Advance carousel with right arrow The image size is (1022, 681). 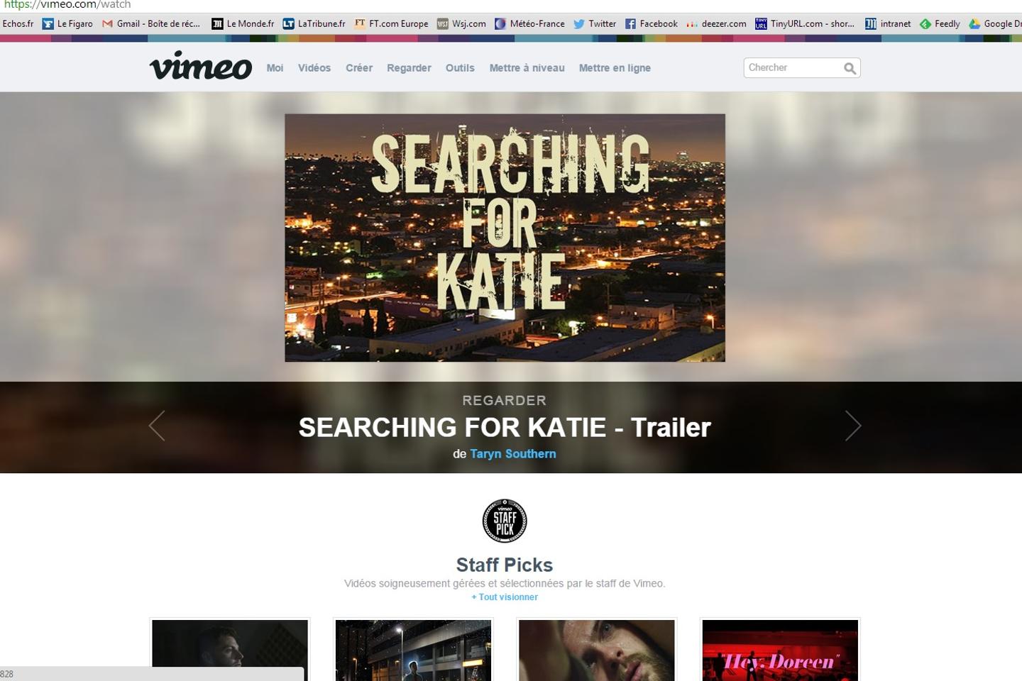click(x=853, y=426)
